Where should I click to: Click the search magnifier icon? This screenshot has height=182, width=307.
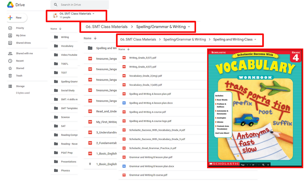click(x=55, y=5)
